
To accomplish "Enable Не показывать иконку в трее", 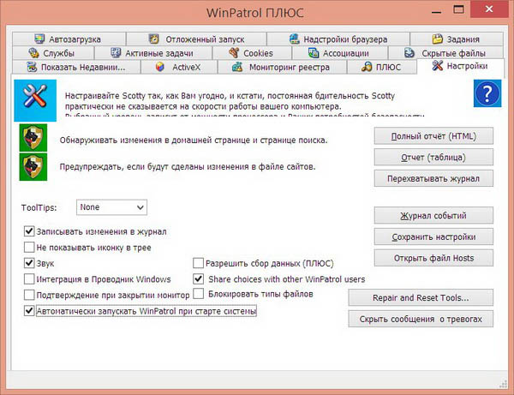I will [29, 247].
